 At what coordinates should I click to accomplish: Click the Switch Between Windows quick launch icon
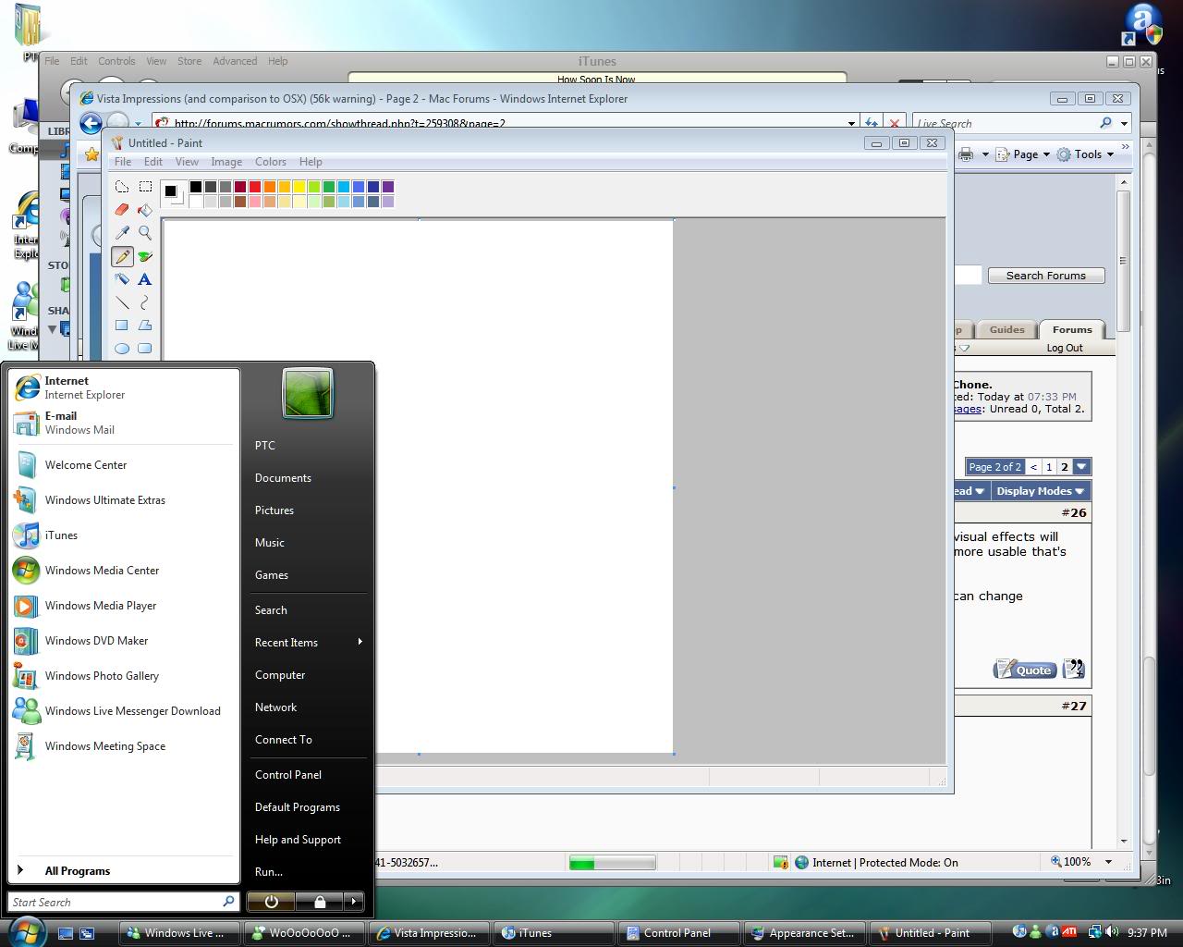tap(87, 933)
